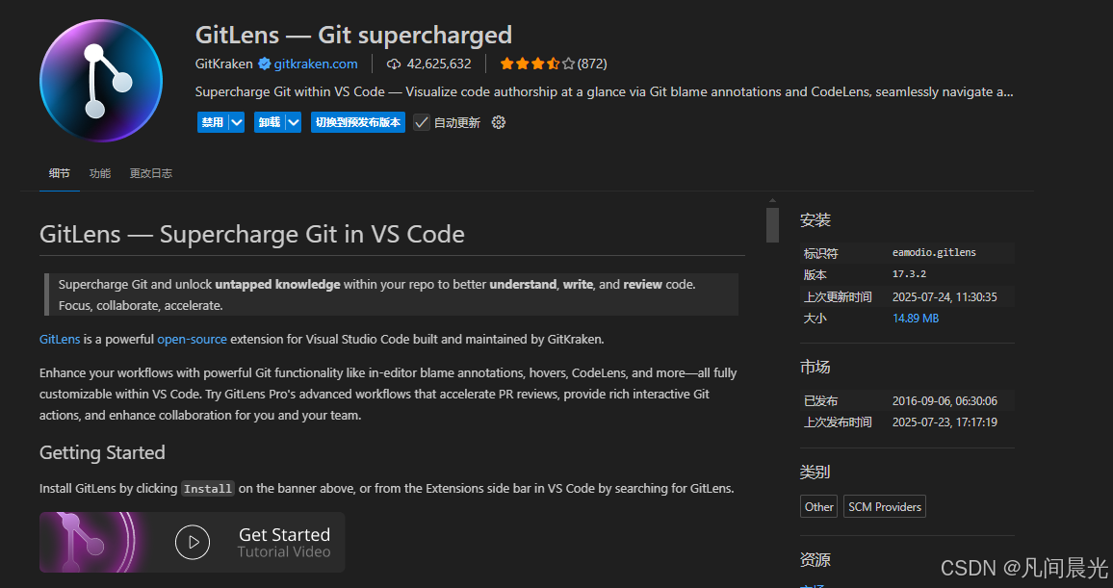The image size is (1113, 588).
Task: Click 切换到预发布版本 pre-release button
Action: pos(358,123)
